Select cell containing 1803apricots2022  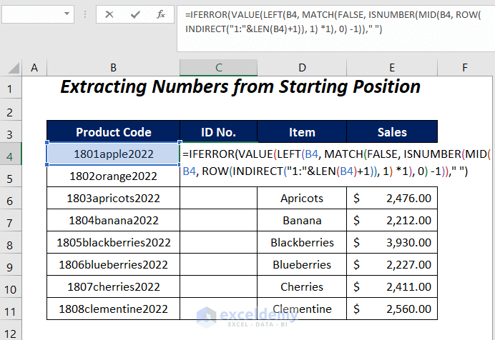pyautogui.click(x=113, y=199)
